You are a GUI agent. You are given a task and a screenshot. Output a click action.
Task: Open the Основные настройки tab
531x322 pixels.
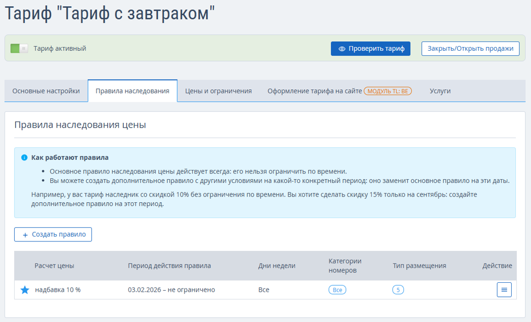[x=46, y=91]
